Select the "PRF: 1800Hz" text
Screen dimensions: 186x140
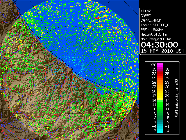(x=152, y=30)
